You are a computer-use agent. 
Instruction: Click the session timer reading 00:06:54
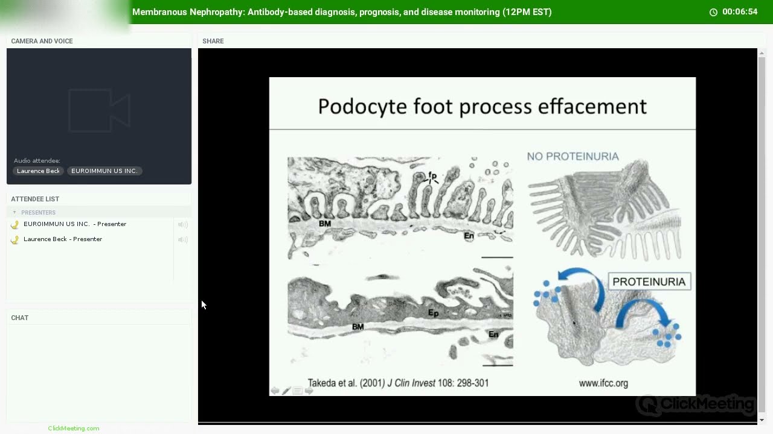click(x=740, y=12)
